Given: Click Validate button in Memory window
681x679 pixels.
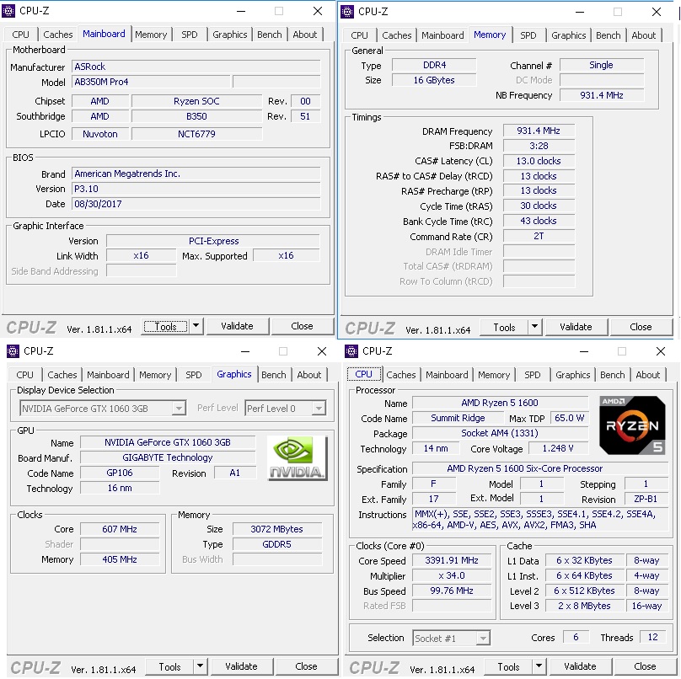Looking at the screenshot, I should [576, 327].
